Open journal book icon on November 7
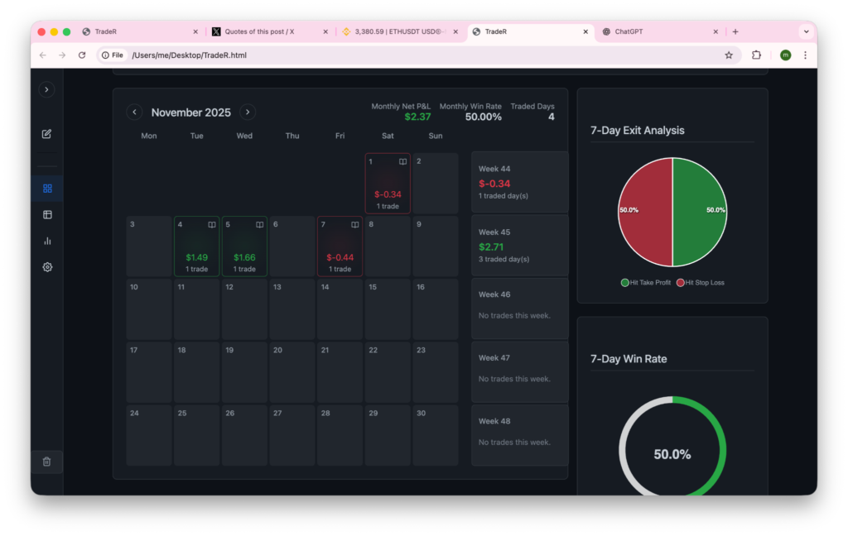The image size is (848, 536). pos(354,224)
